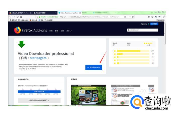Click the grey report abuse button

point(39,100)
